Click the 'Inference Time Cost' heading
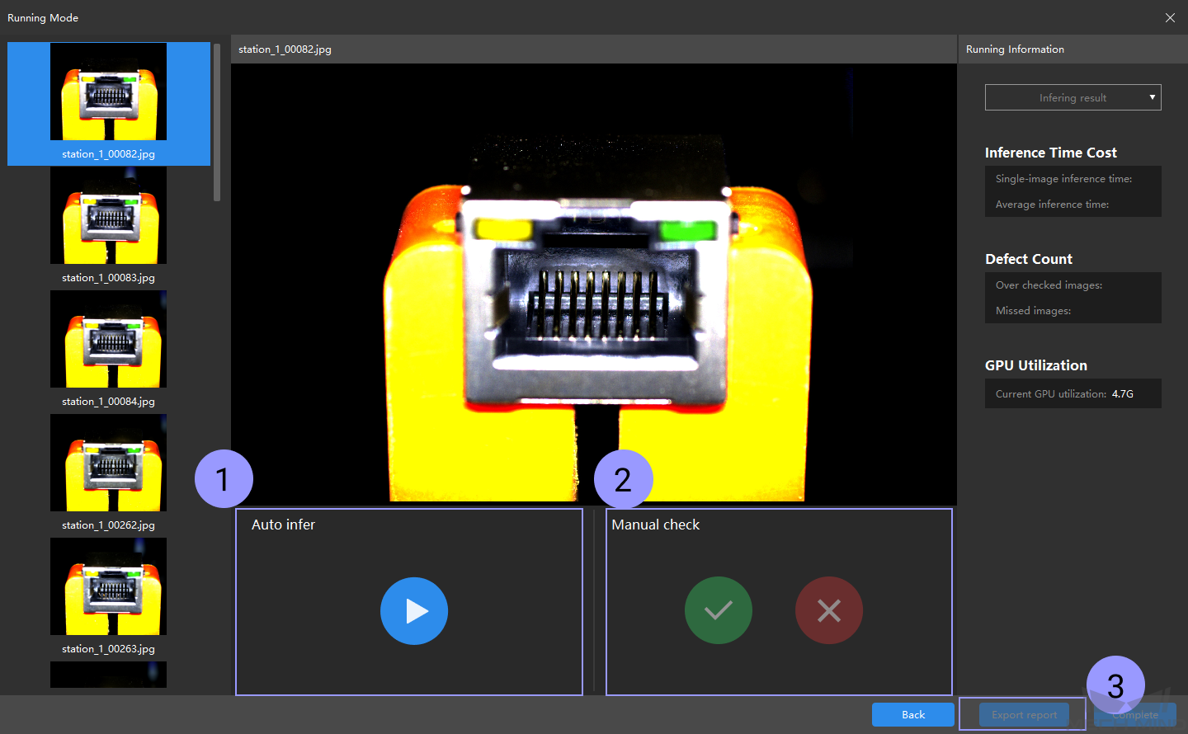 click(1050, 153)
